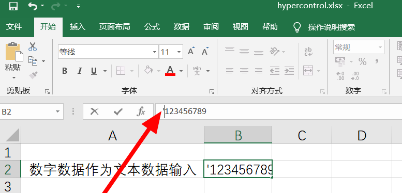
Task: Open underline style dropdown arrow
Action: pyautogui.click(x=105, y=71)
